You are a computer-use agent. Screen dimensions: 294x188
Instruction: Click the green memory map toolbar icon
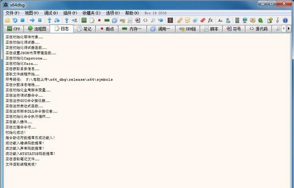(x=107, y=20)
